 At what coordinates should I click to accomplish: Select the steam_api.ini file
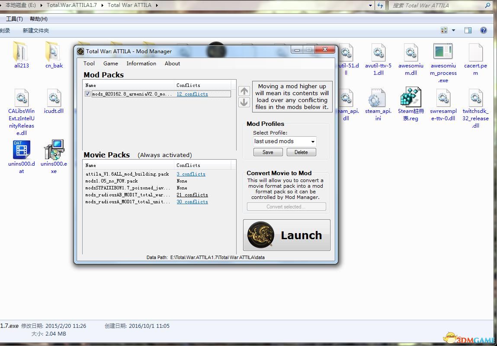click(x=378, y=105)
